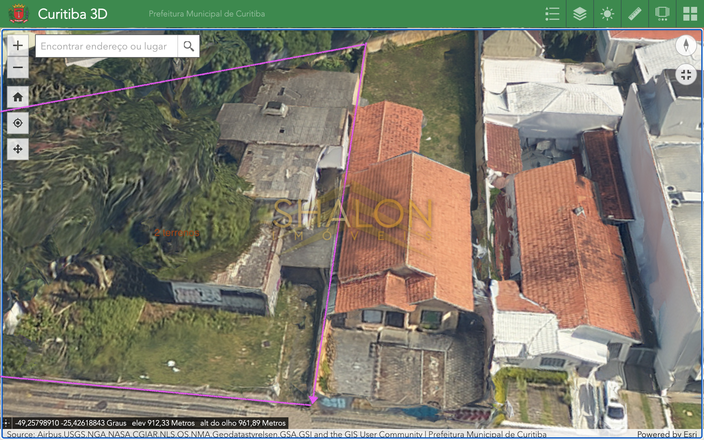Open the measurement ruler tool
This screenshot has height=440, width=704.
click(x=635, y=14)
